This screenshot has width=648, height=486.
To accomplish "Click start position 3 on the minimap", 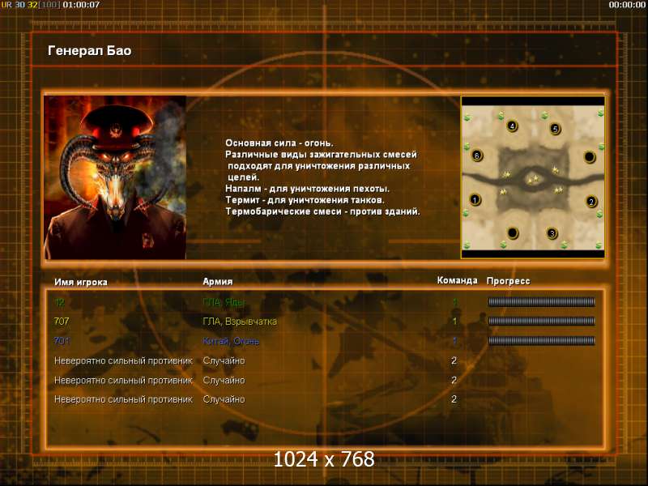I will point(552,233).
